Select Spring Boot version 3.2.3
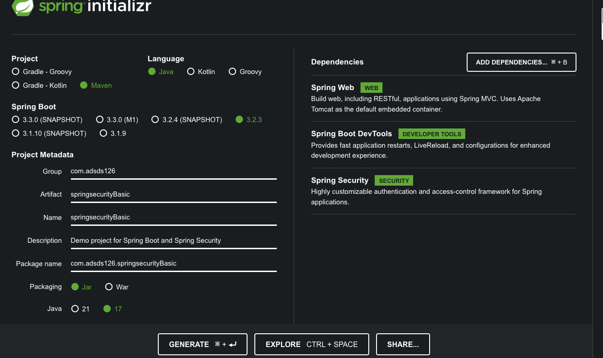The height and width of the screenshot is (358, 603). coord(248,120)
